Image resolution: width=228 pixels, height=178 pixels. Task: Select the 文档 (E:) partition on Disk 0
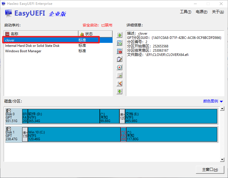171,116
